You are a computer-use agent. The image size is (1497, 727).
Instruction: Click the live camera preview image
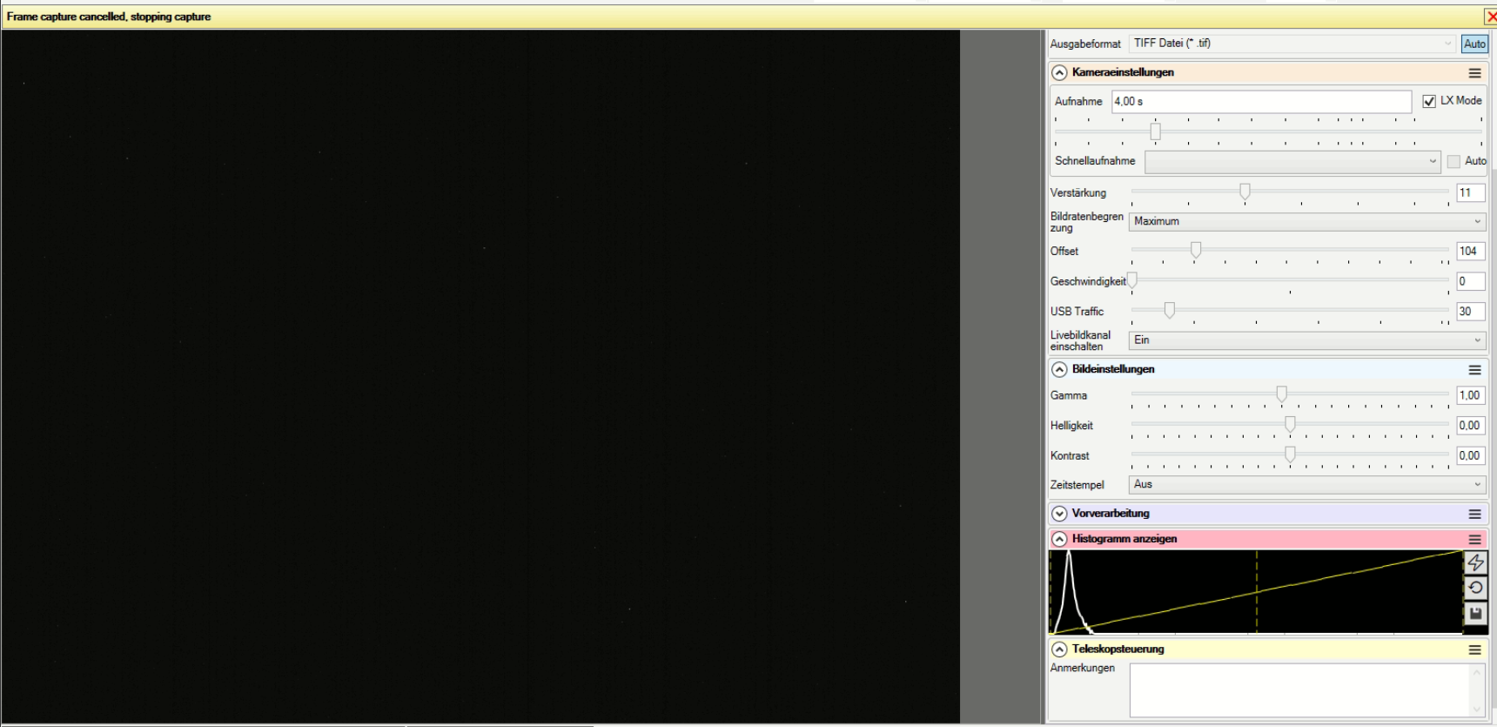(480, 376)
